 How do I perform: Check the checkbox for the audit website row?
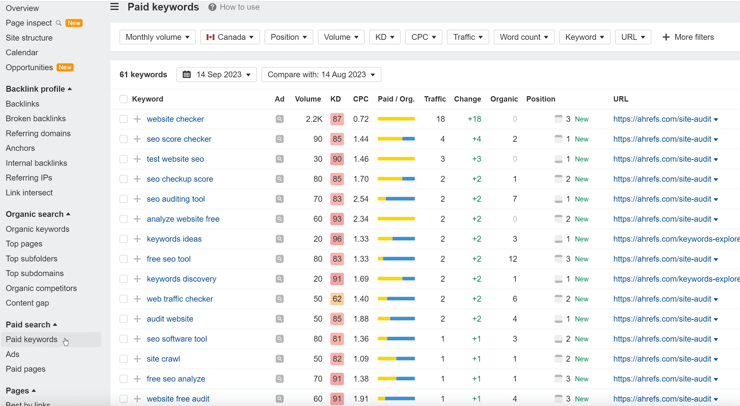coord(123,319)
